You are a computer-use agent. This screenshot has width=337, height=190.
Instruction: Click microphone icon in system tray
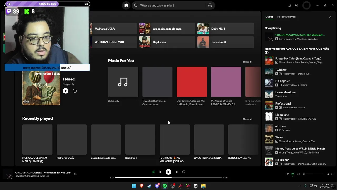click(x=305, y=186)
